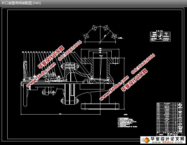
Task: Click the overall length dimension line below the valve
Action: [60, 114]
